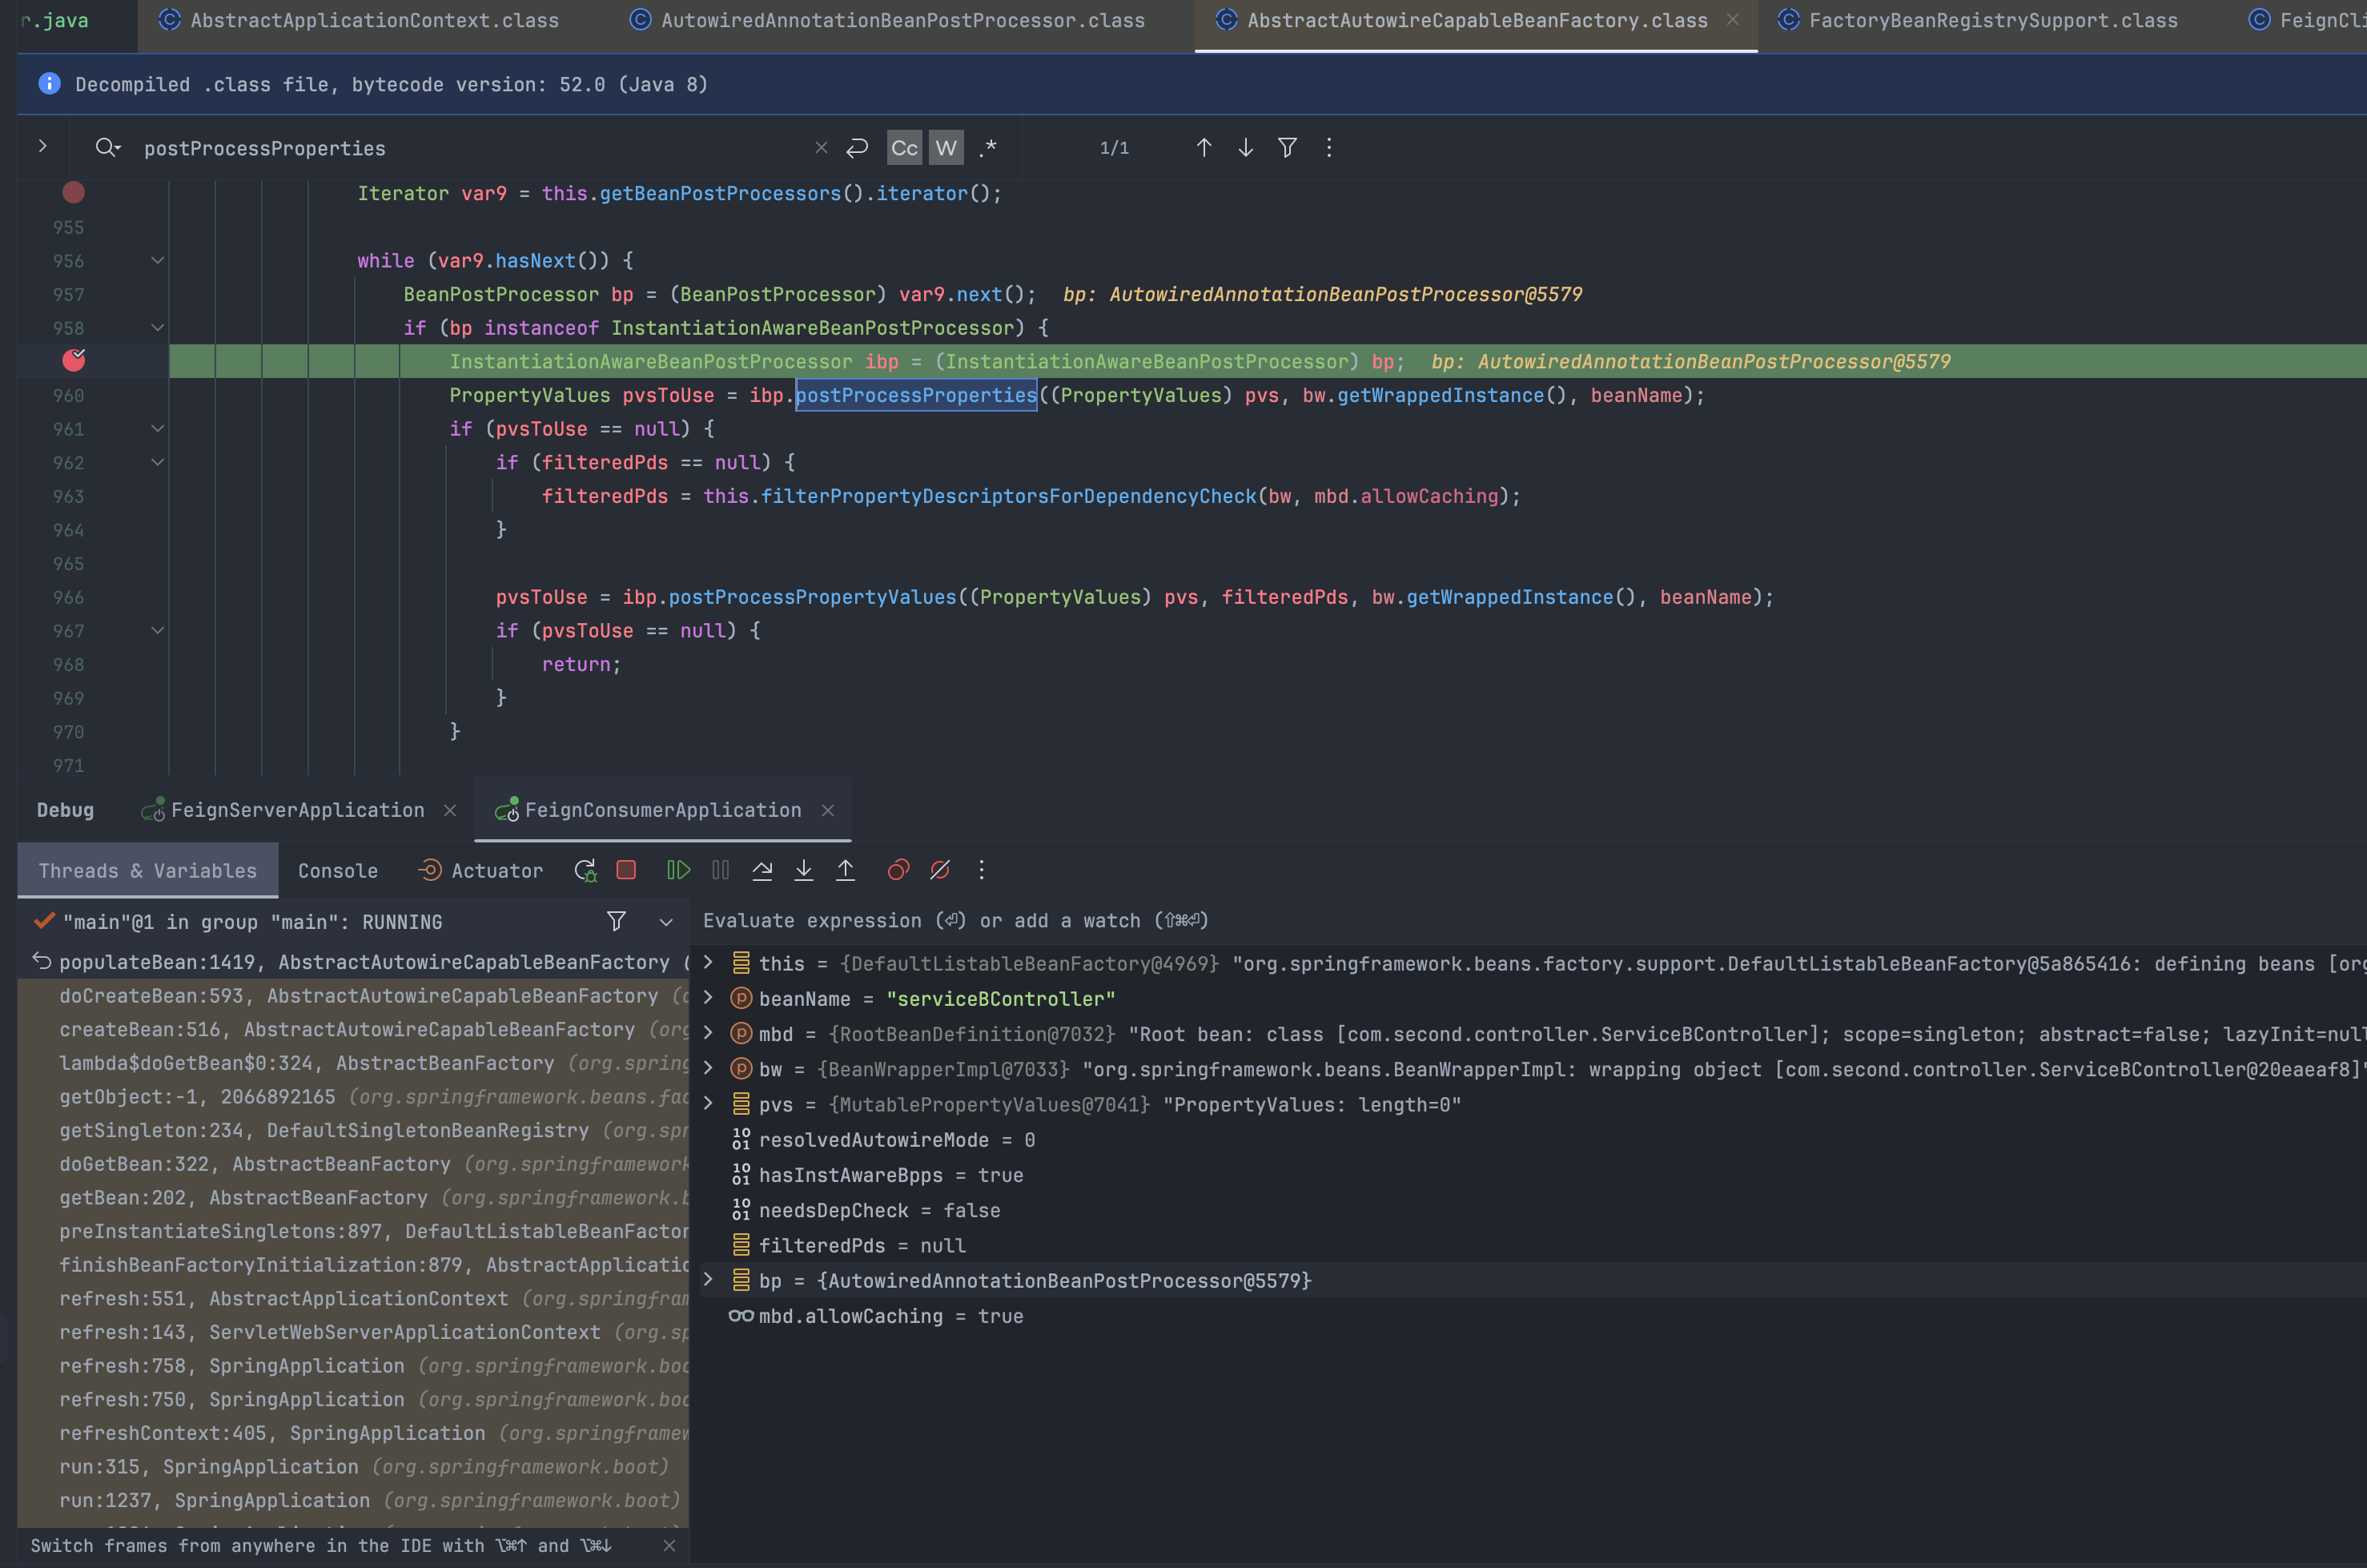2367x1568 pixels.
Task: Click the Pause program icon
Action: pyautogui.click(x=720, y=870)
